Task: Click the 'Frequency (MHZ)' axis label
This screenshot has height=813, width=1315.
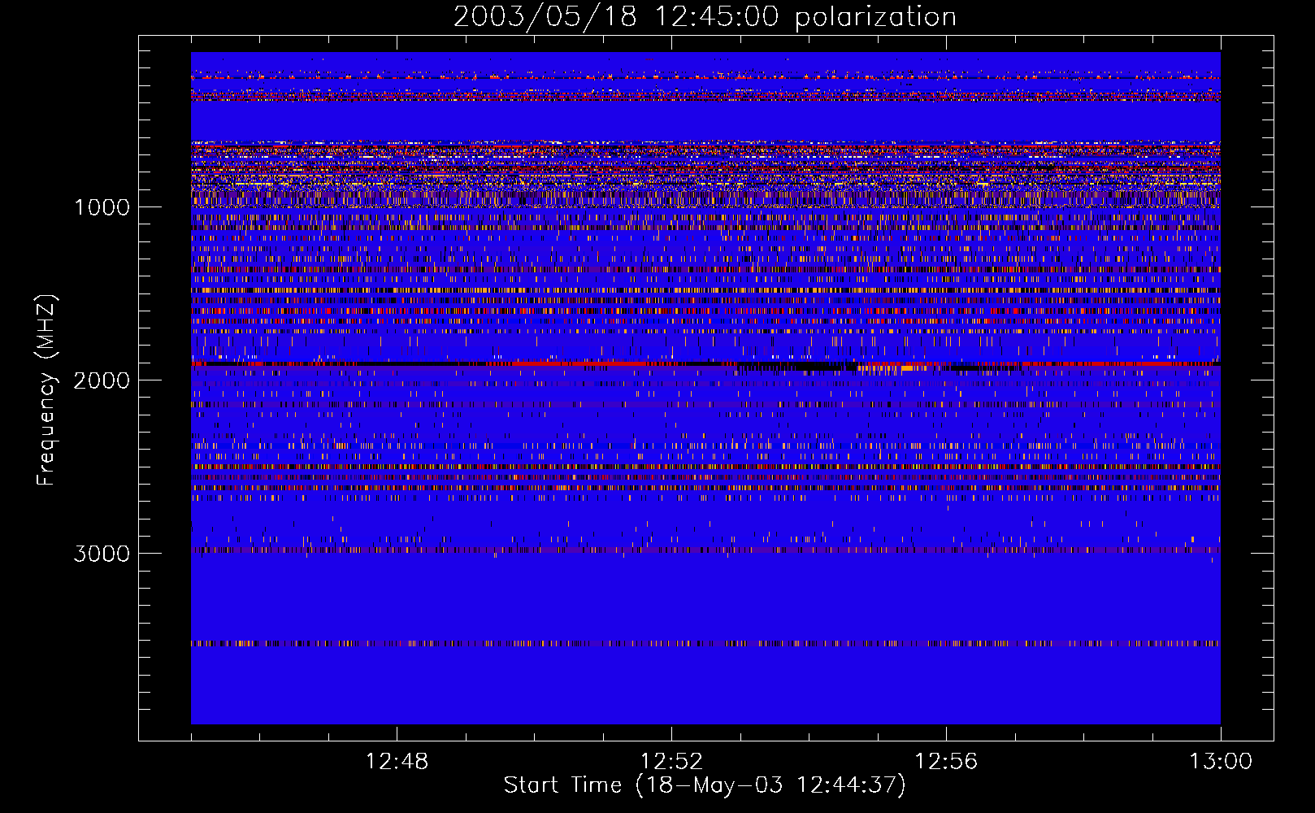Action: pyautogui.click(x=46, y=390)
